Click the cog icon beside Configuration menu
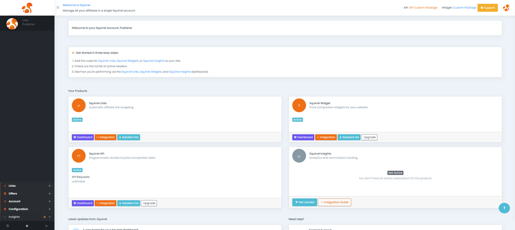This screenshot has width=515, height=230. (x=5, y=209)
